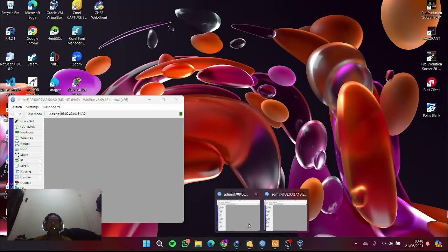This screenshot has width=448, height=252.
Task: Open NetBeans IDE 8.2 desktop shortcut
Action: 10,61
